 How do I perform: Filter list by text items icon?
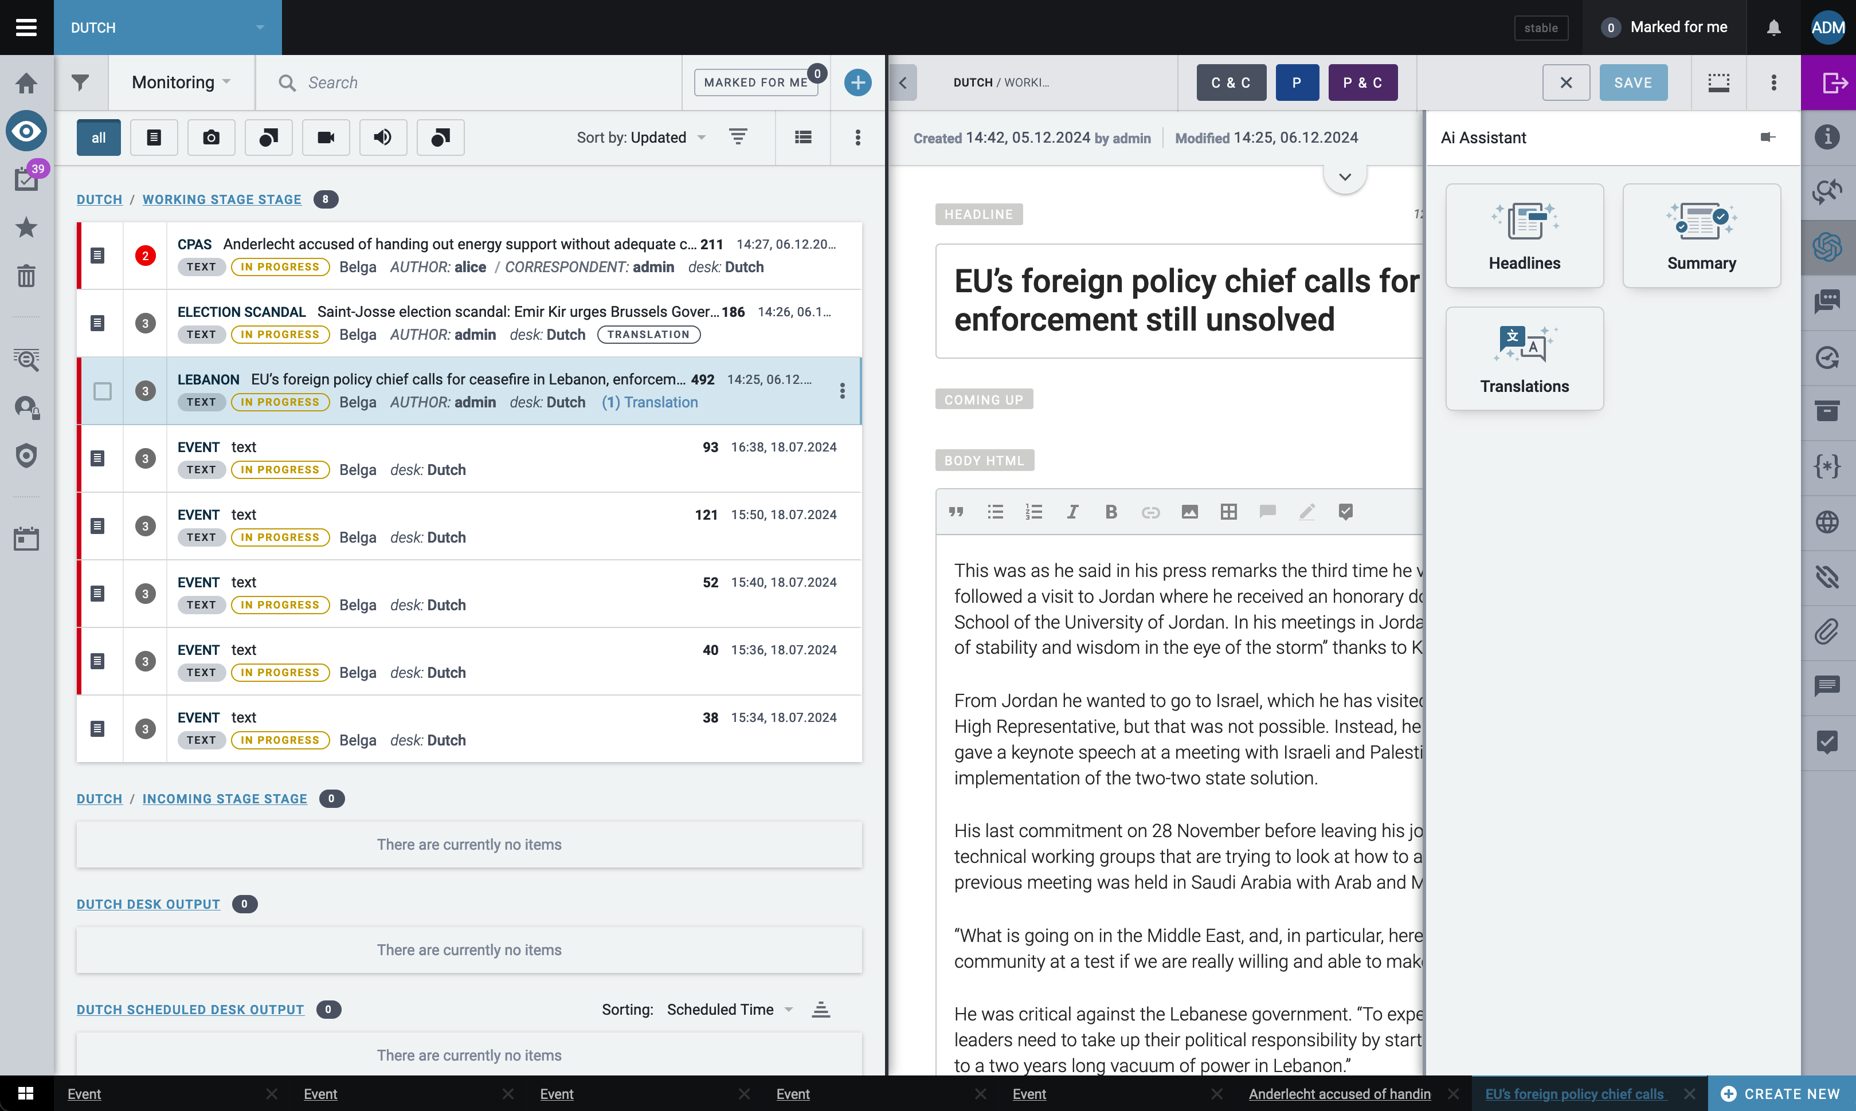pos(154,138)
